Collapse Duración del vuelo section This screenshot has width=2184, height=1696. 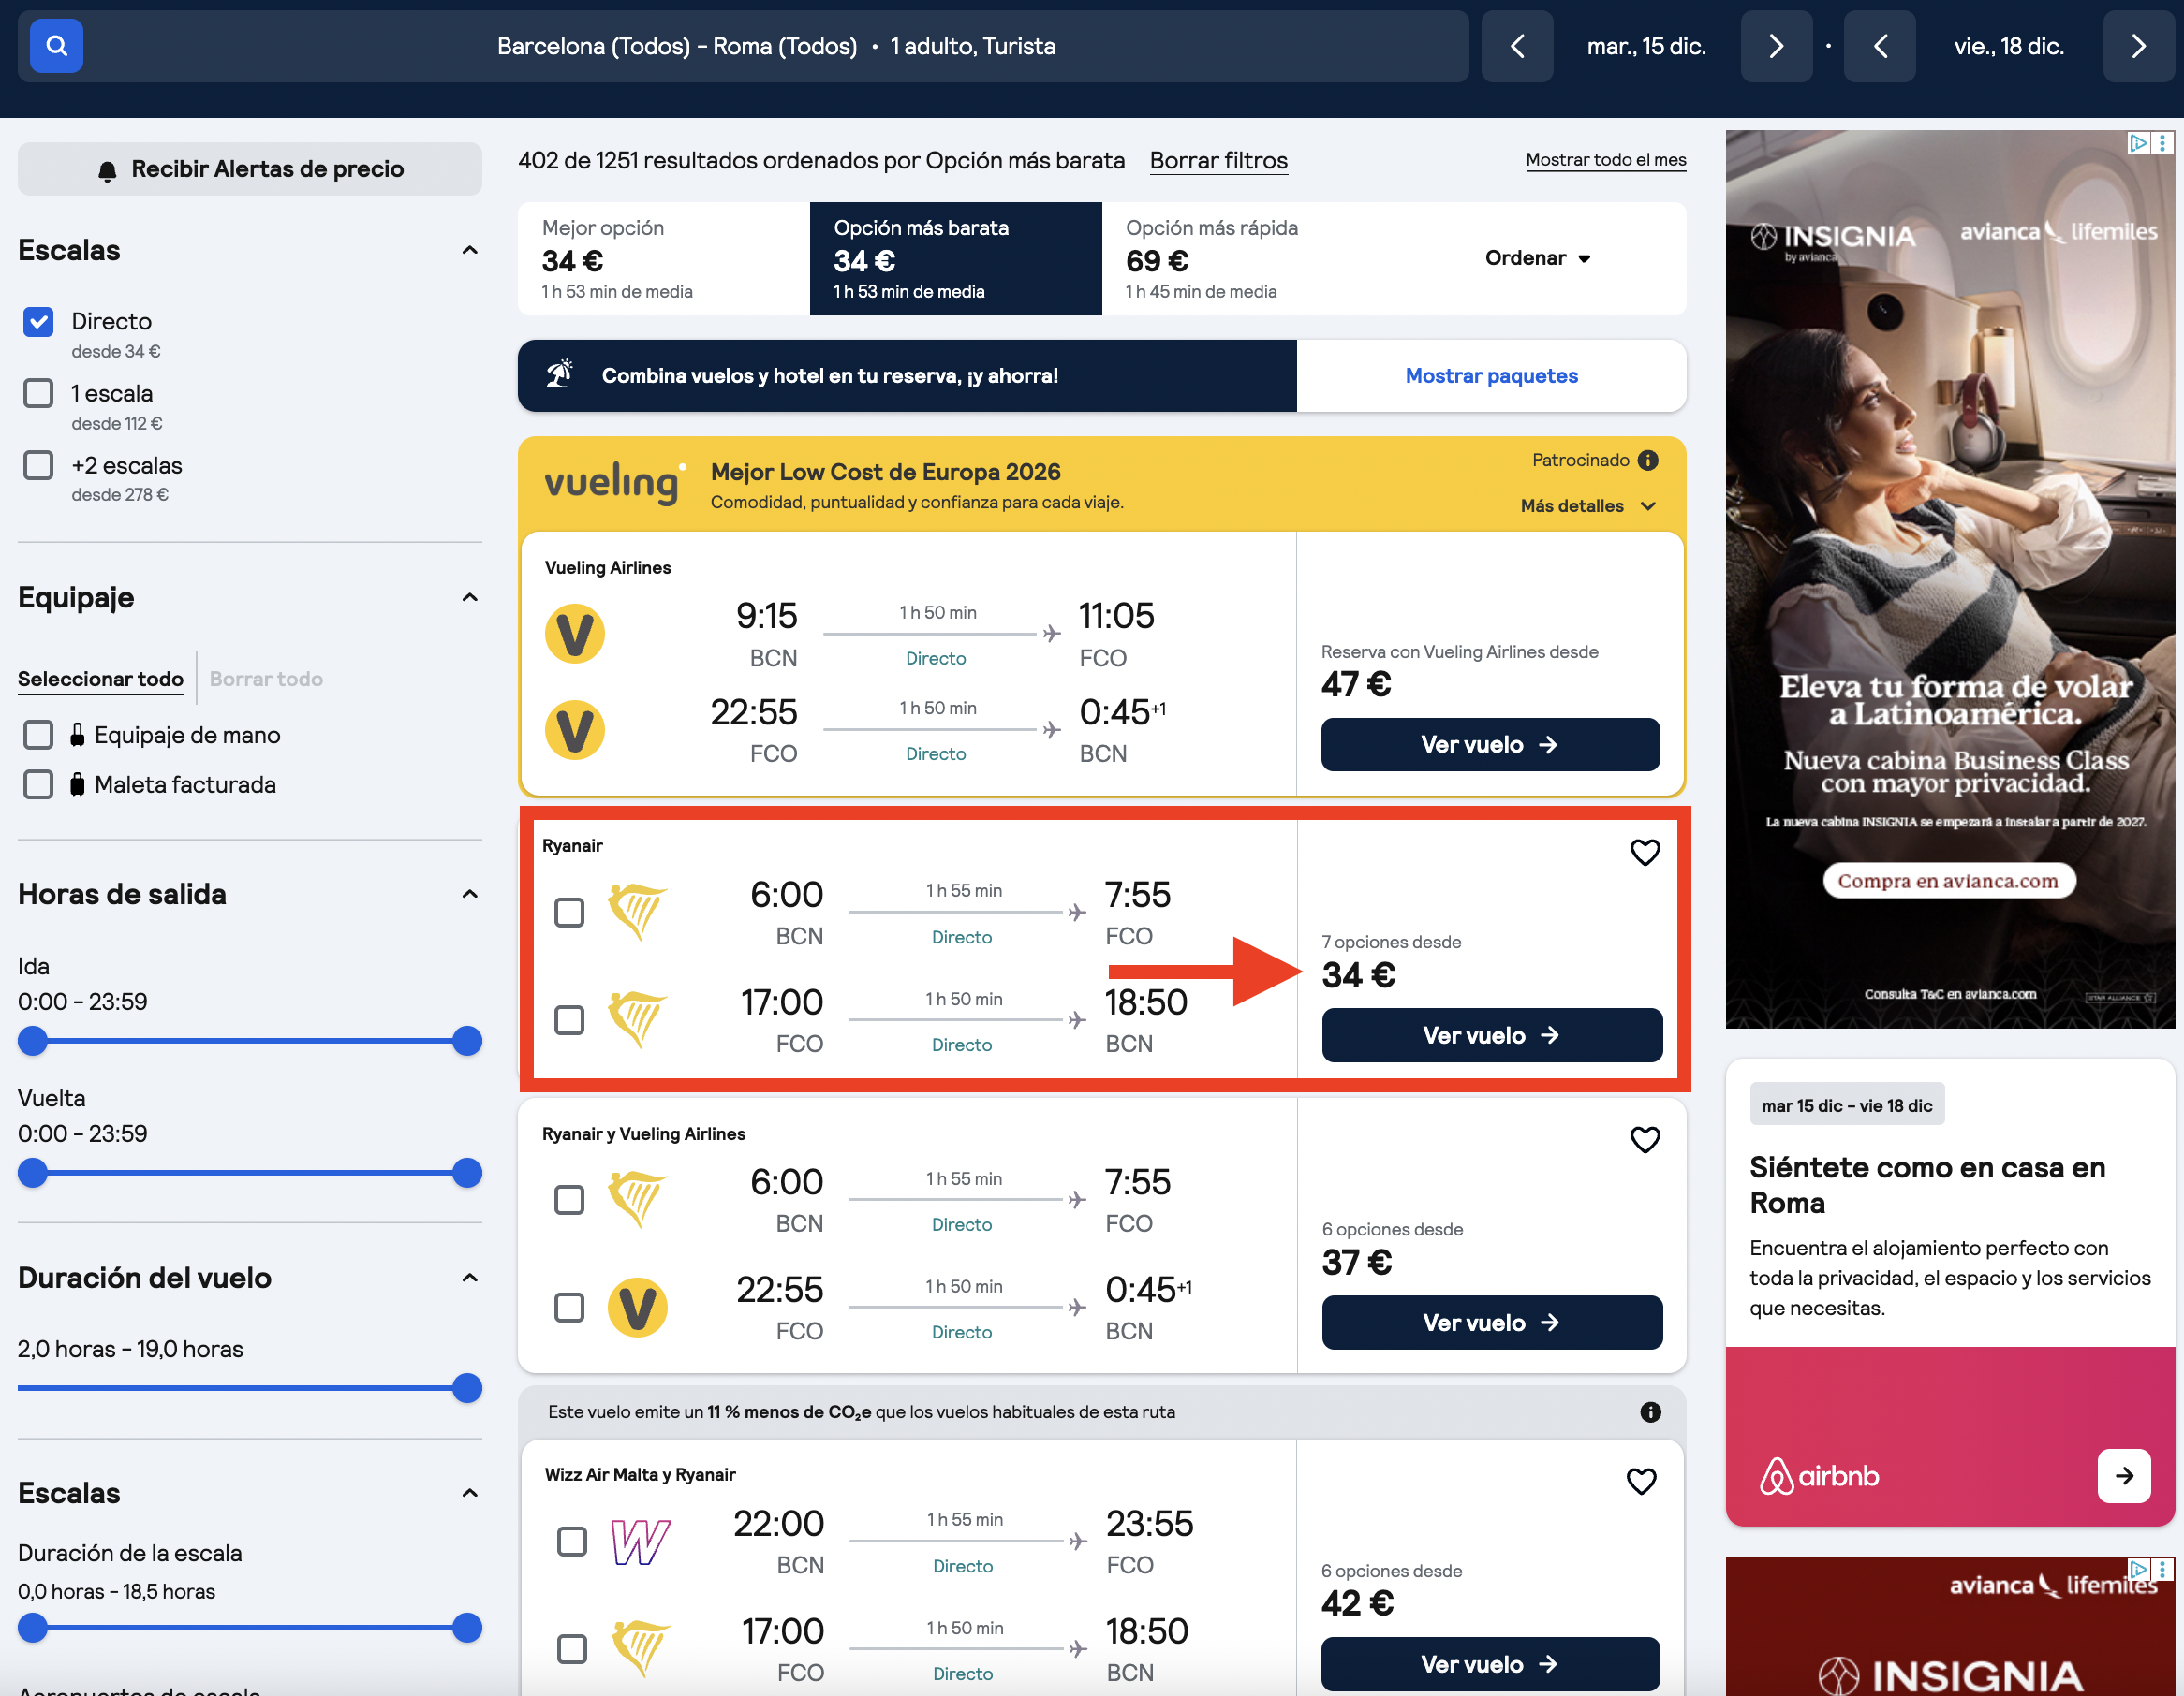(x=469, y=1278)
